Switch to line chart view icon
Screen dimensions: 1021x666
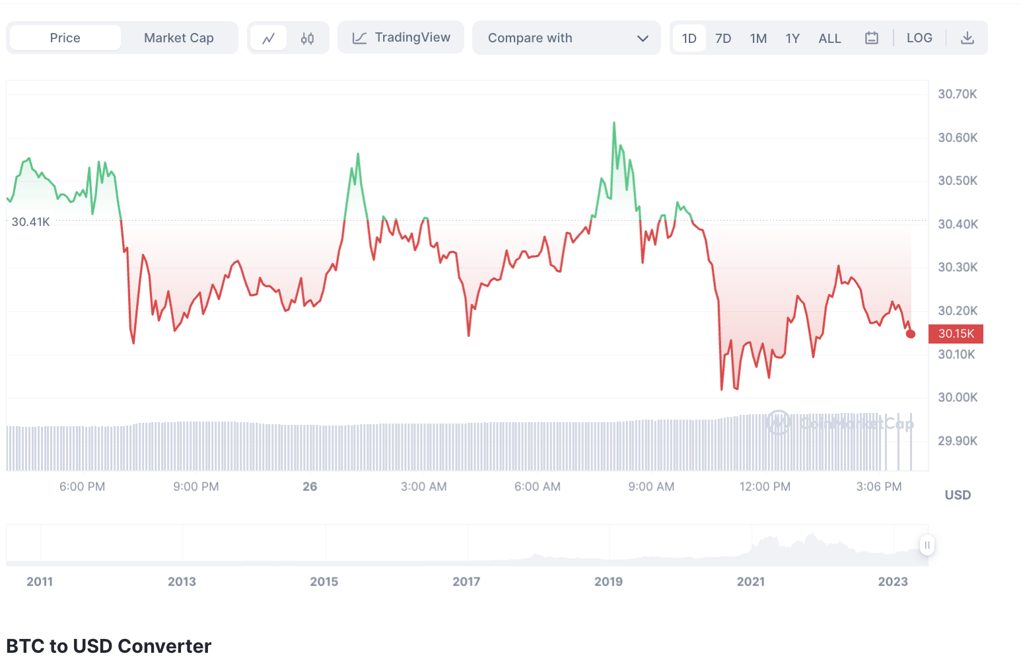click(x=268, y=38)
